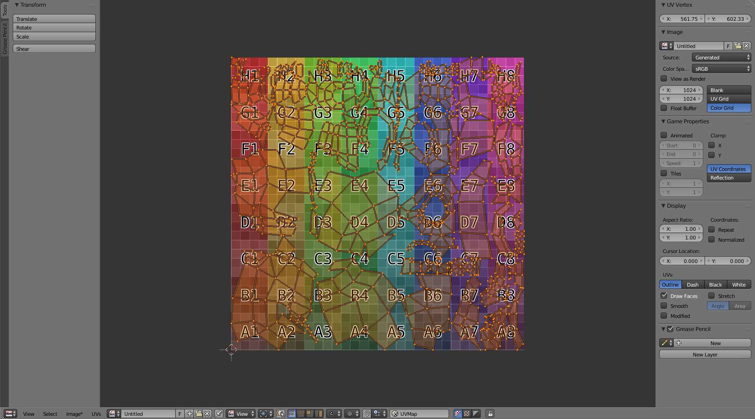Image resolution: width=755 pixels, height=419 pixels.
Task: Toggle the pin image icon
Action: pyautogui.click(x=219, y=414)
